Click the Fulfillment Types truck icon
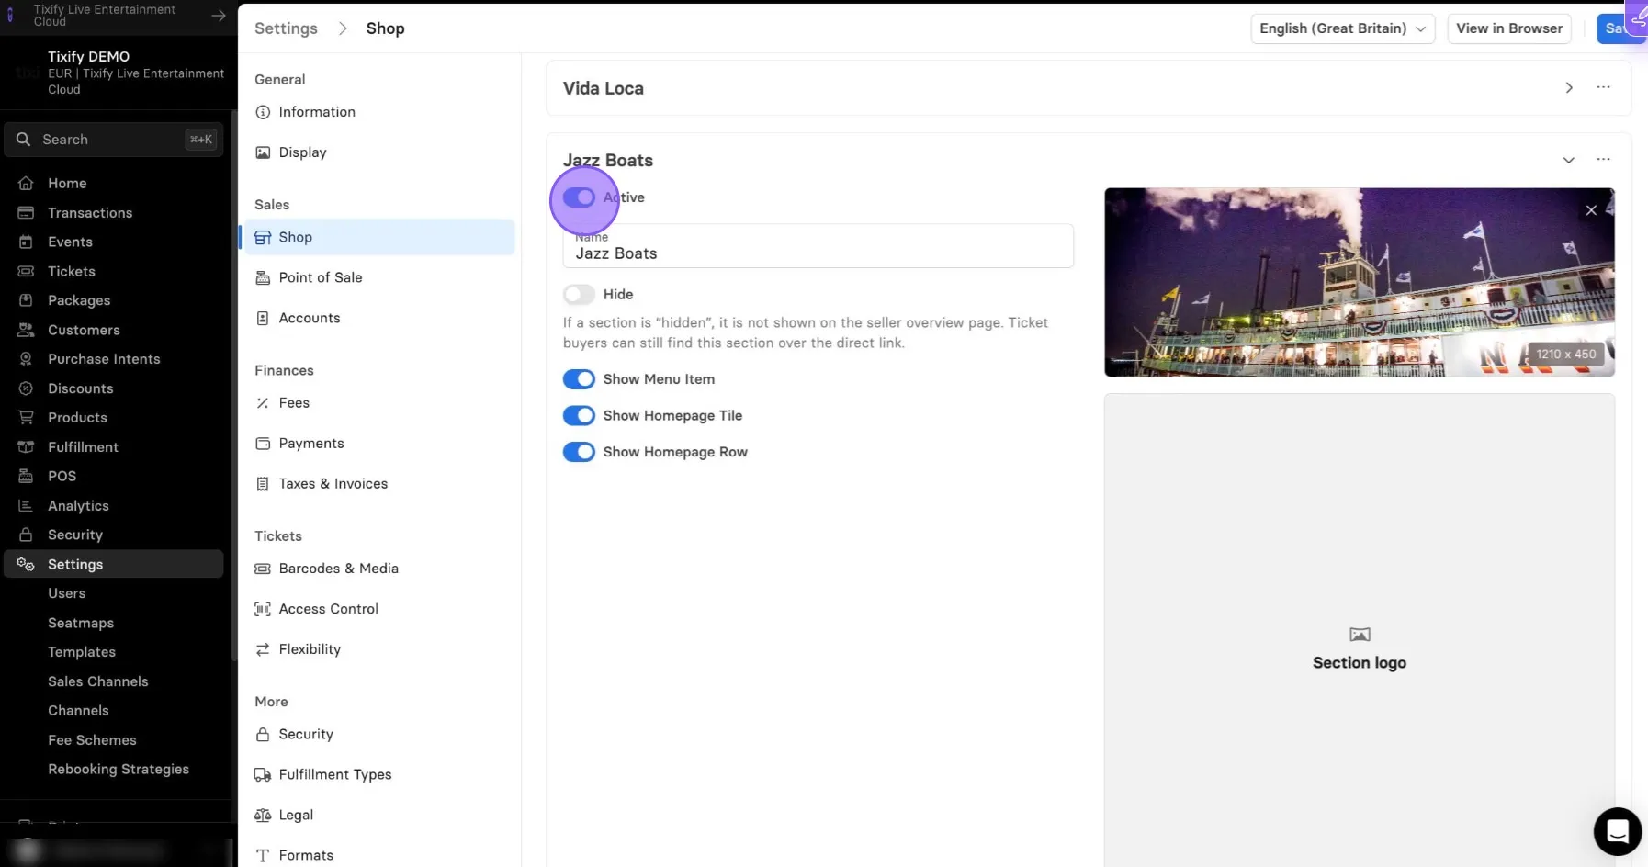1648x867 pixels. pos(263,774)
